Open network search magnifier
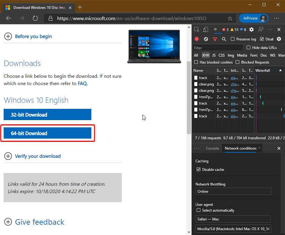 point(224,39)
